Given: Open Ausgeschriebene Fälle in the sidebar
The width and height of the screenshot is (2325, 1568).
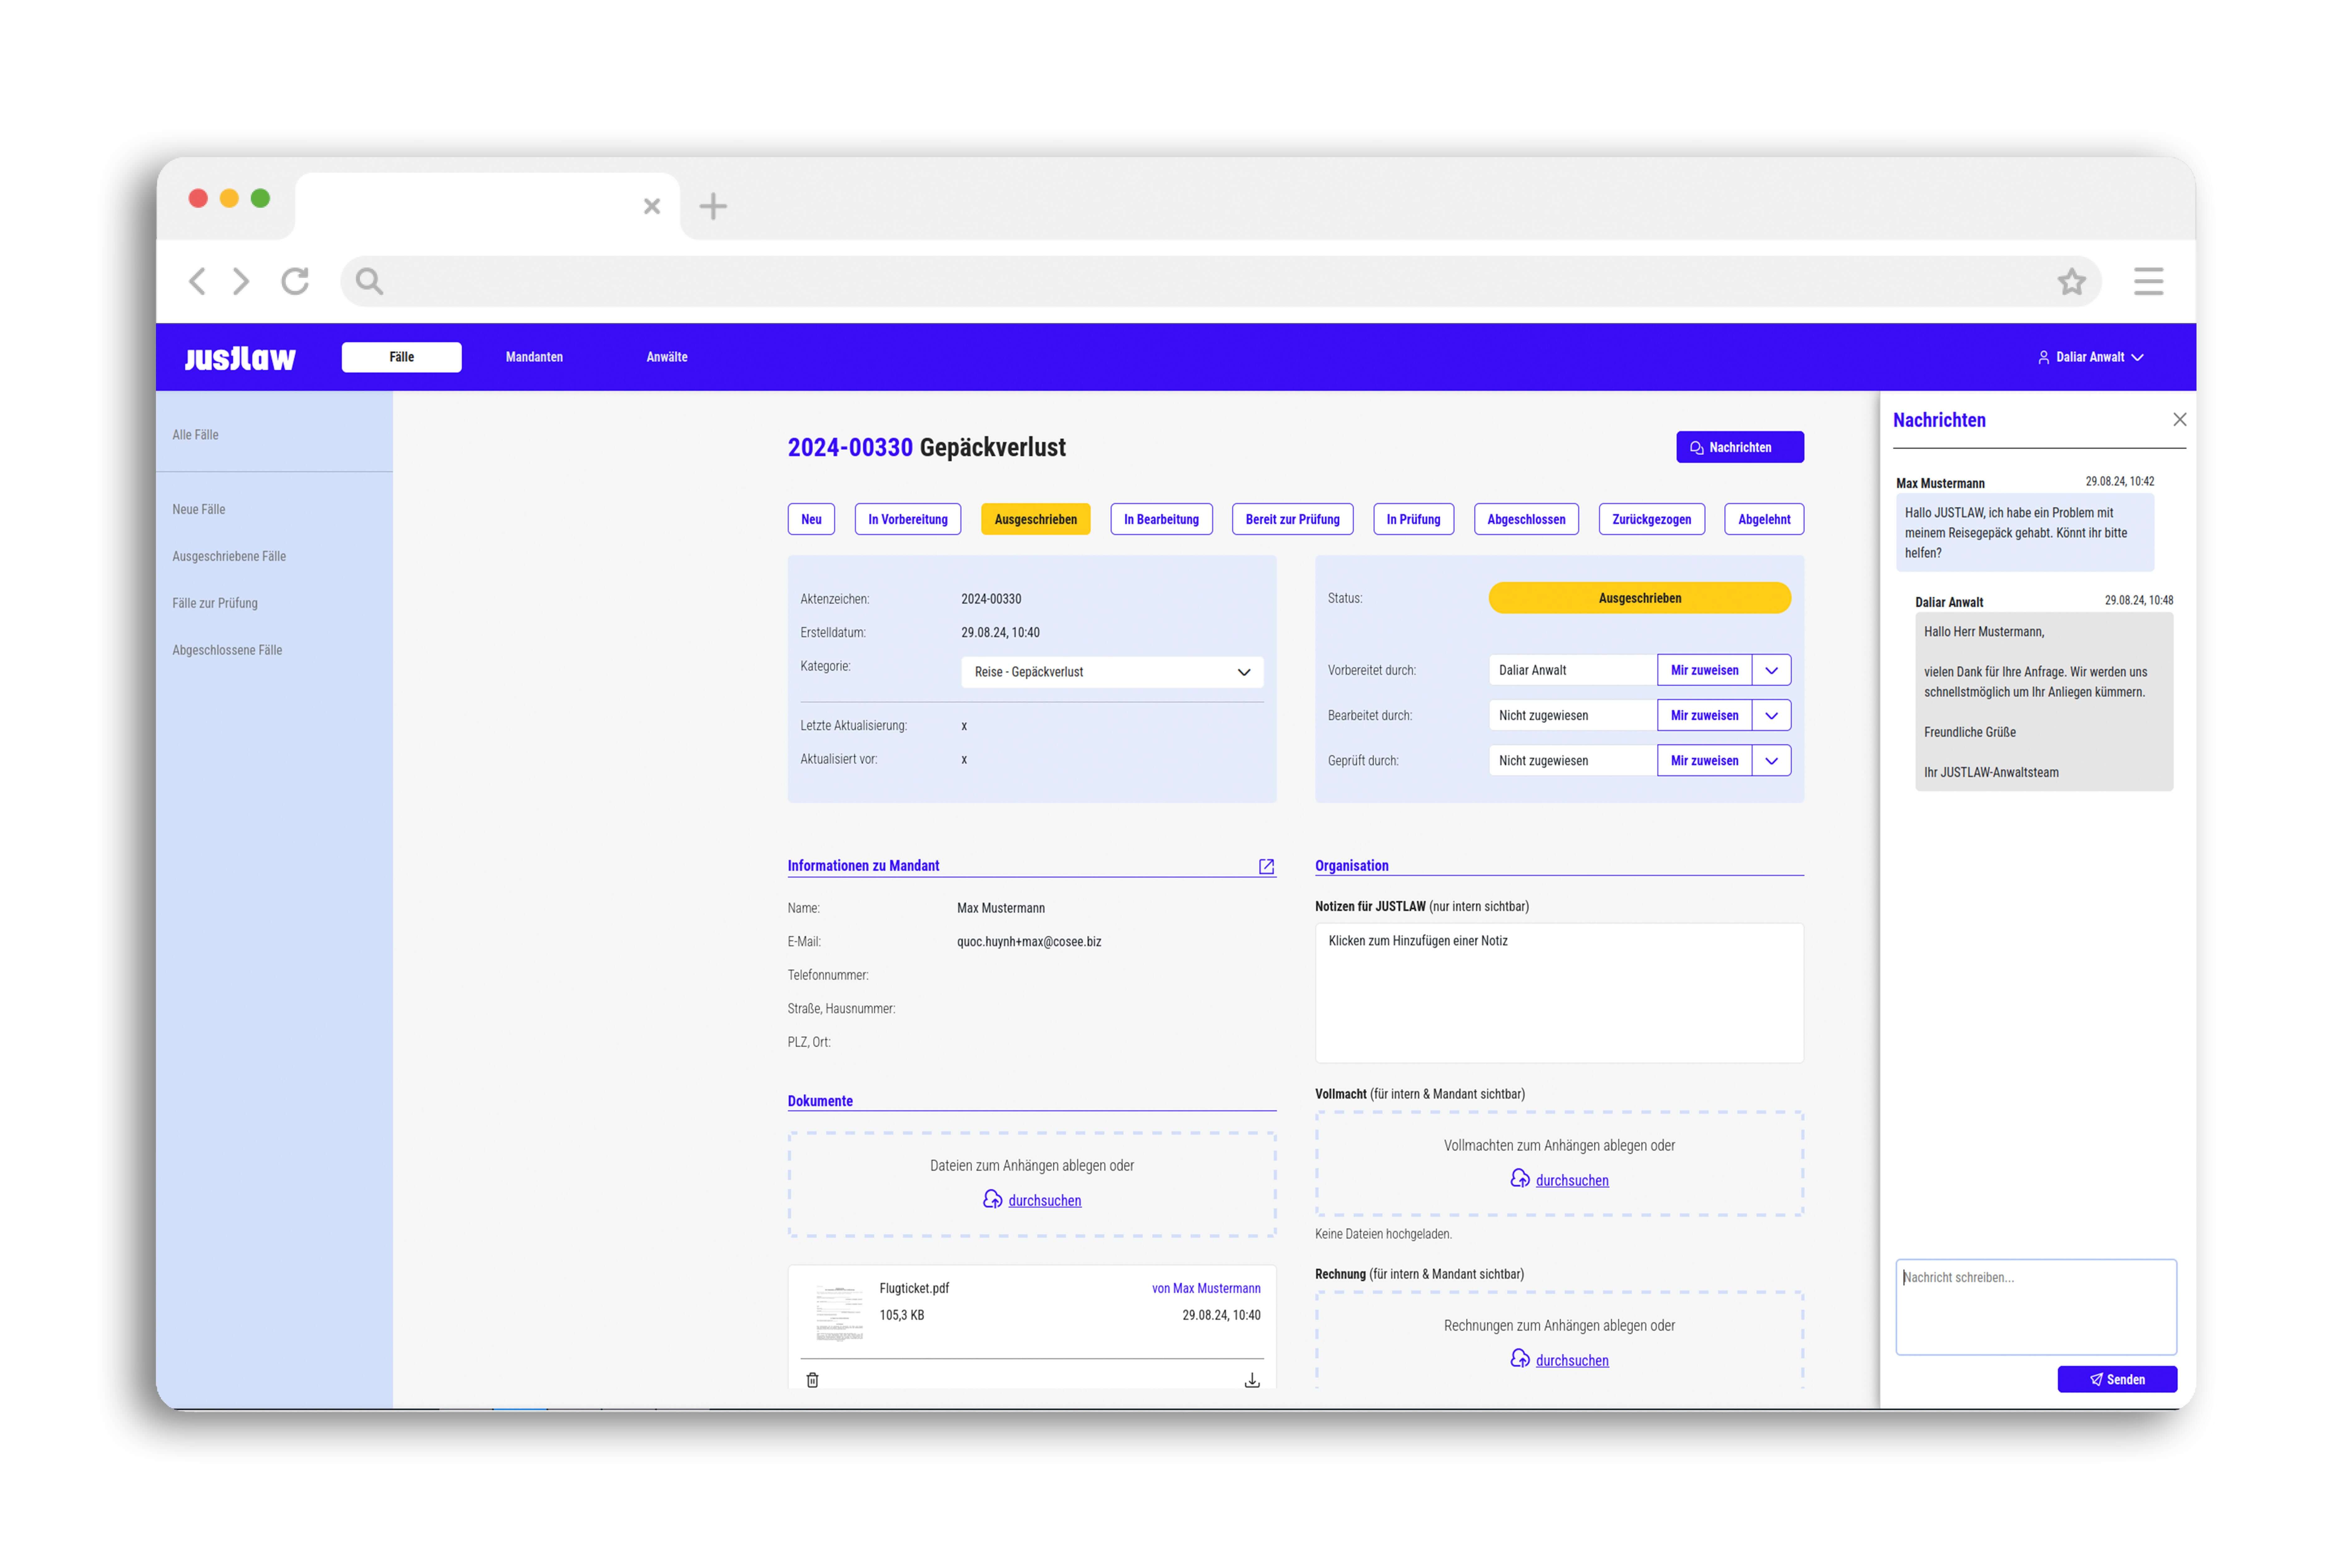Looking at the screenshot, I should (x=229, y=556).
